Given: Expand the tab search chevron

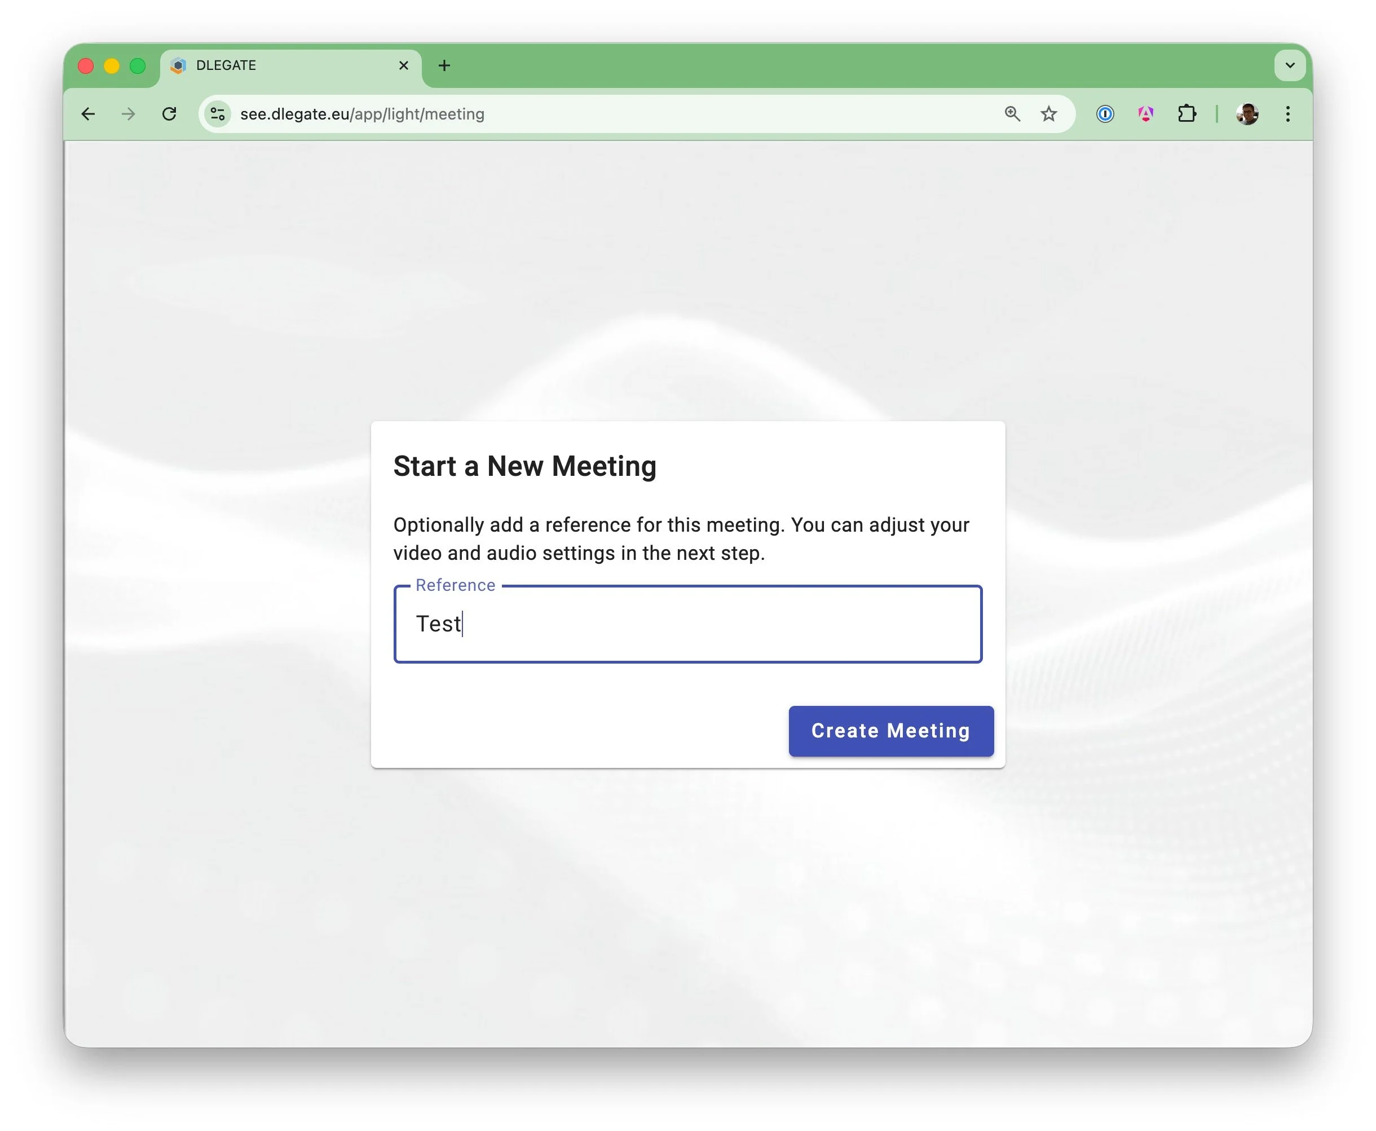Looking at the screenshot, I should coord(1289,65).
